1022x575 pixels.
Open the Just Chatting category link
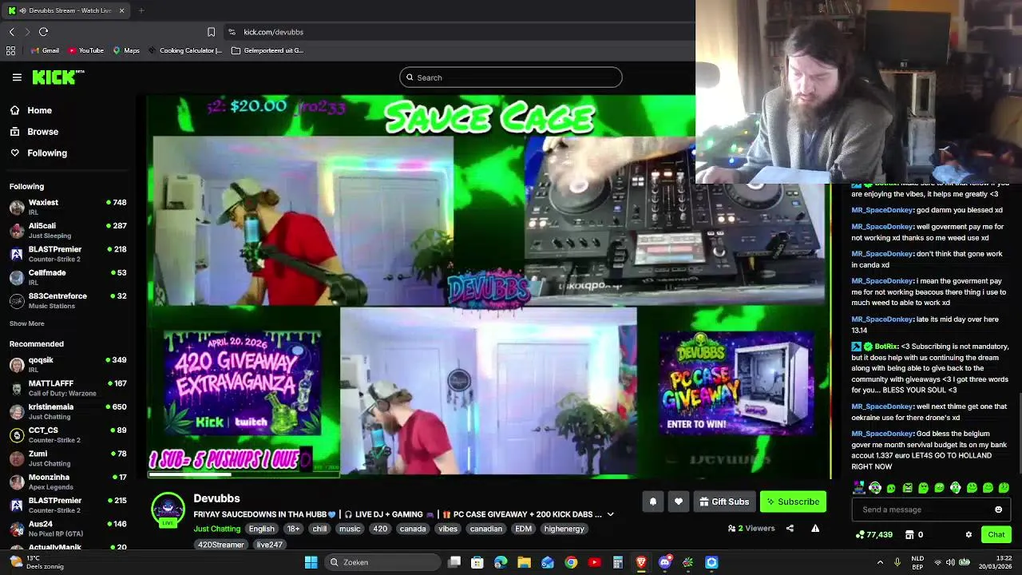pos(216,529)
